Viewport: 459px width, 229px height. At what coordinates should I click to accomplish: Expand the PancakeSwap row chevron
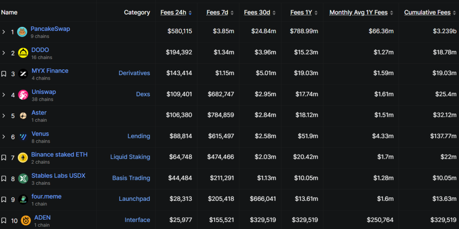(4, 32)
